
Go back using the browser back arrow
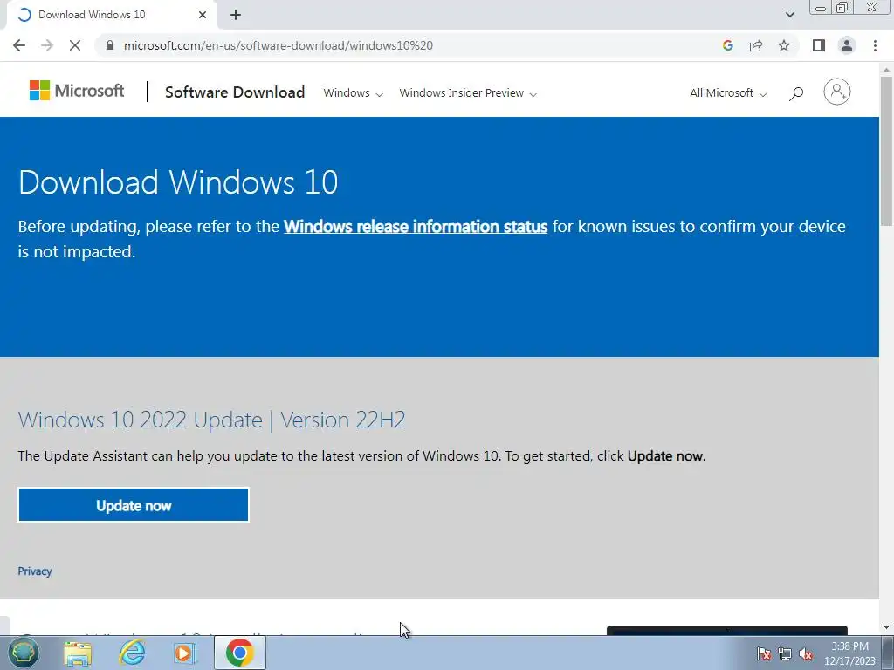tap(19, 45)
